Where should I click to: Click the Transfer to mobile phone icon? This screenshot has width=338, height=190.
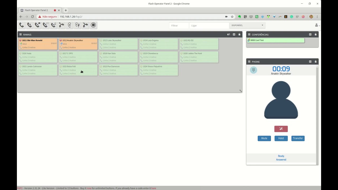coord(53,25)
